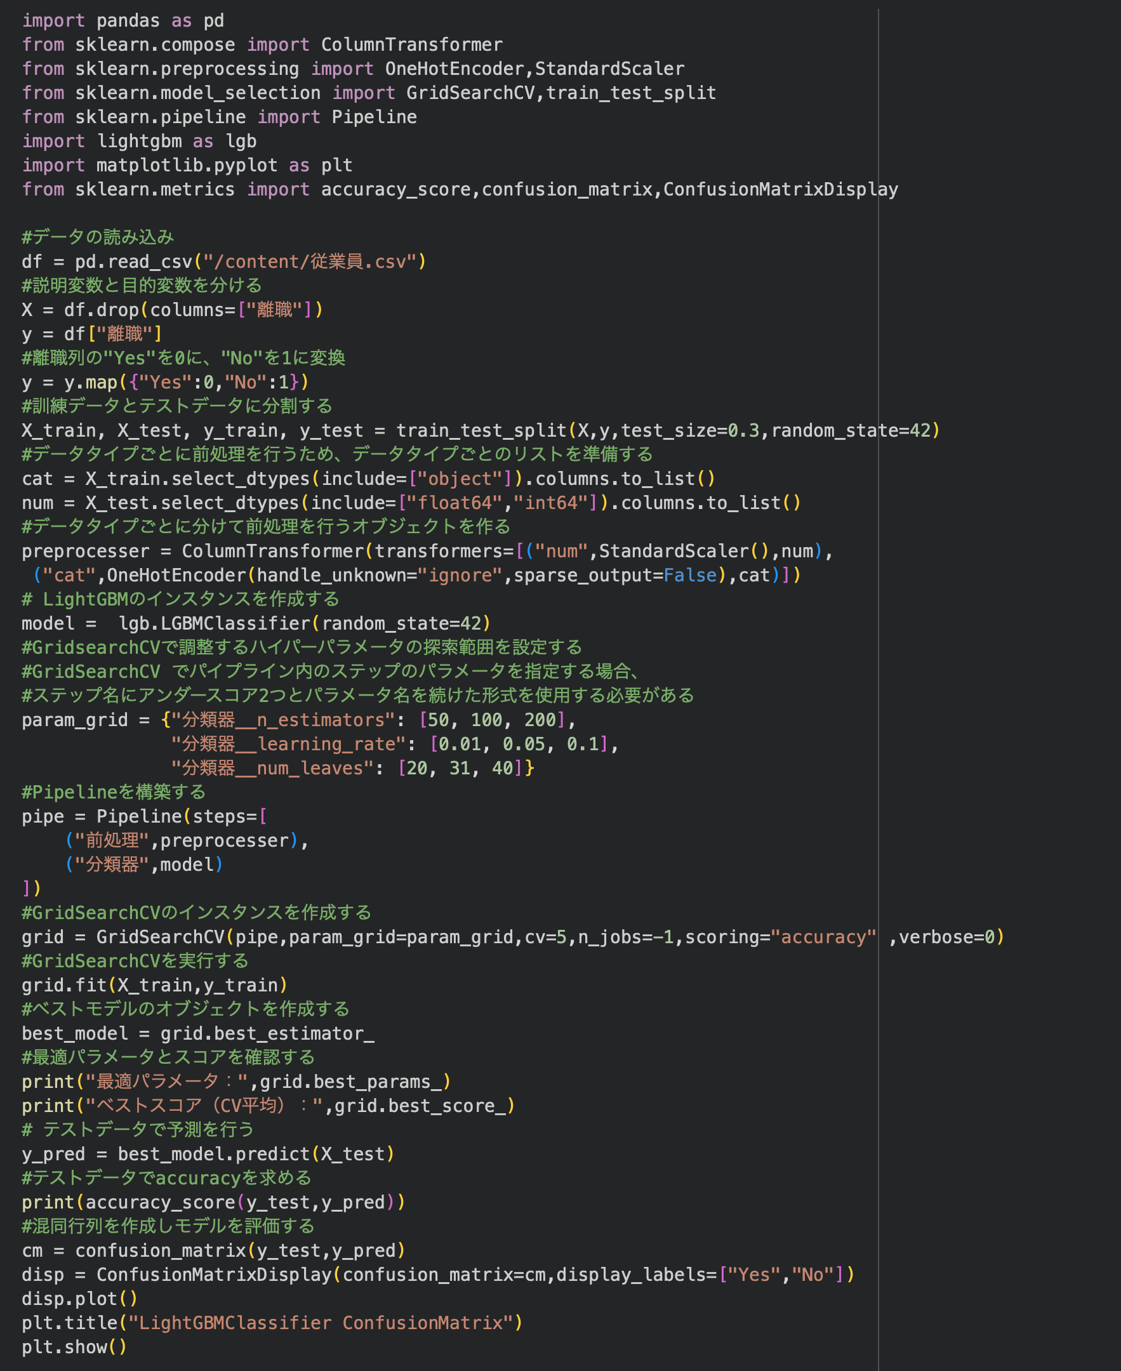Click 'sparse_output=False' argument

coord(614,576)
